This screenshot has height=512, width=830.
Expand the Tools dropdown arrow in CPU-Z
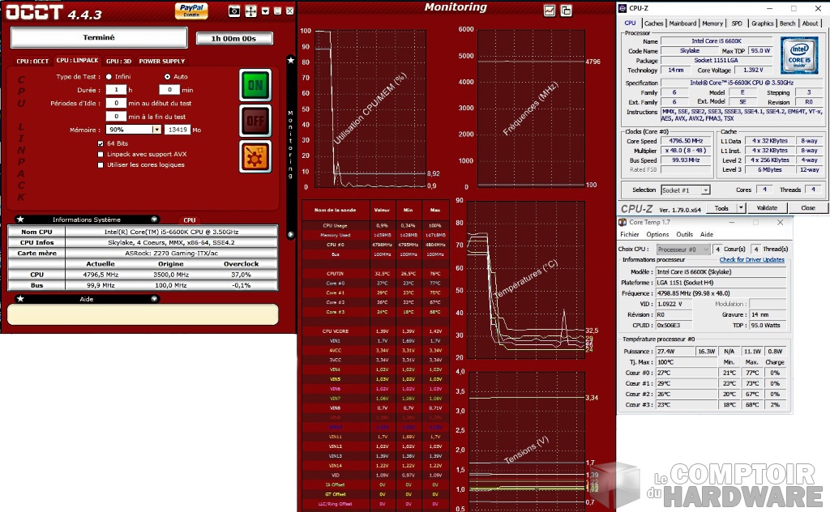tap(741, 208)
